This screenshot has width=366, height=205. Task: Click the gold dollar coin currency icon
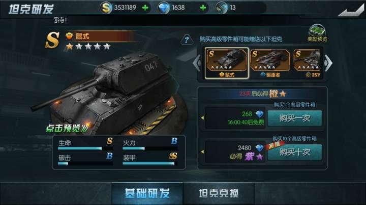[106, 8]
